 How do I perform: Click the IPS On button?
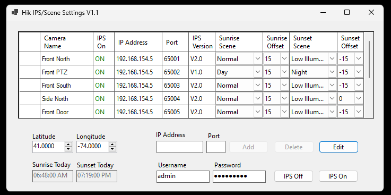pos(338,176)
